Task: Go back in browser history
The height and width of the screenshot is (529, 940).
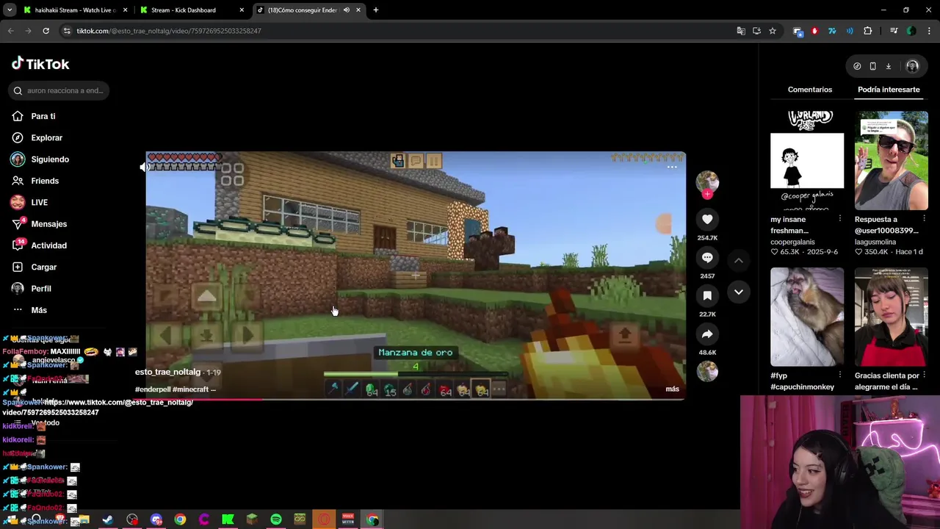Action: 10,31
